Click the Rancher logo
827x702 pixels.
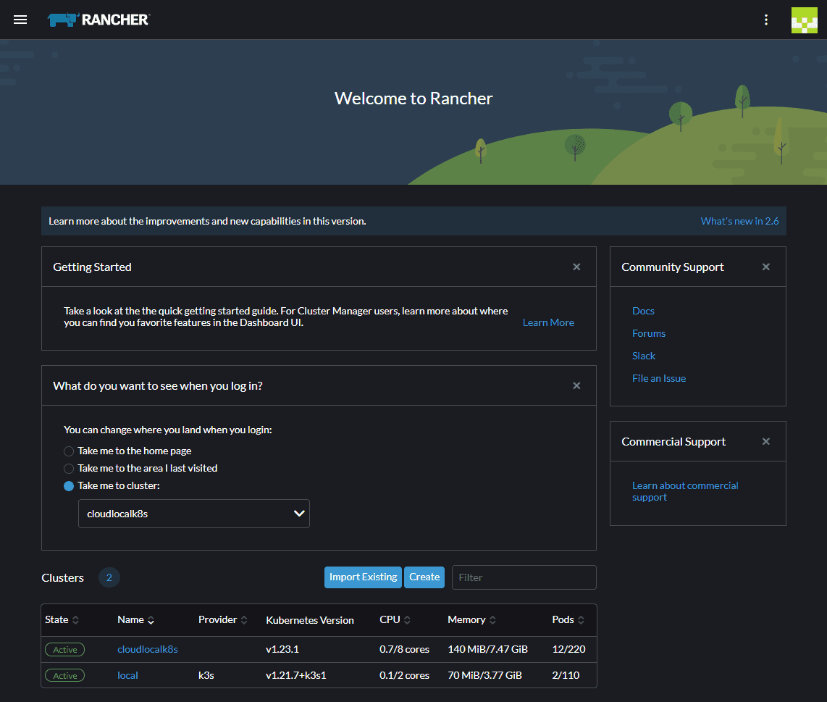click(x=98, y=20)
